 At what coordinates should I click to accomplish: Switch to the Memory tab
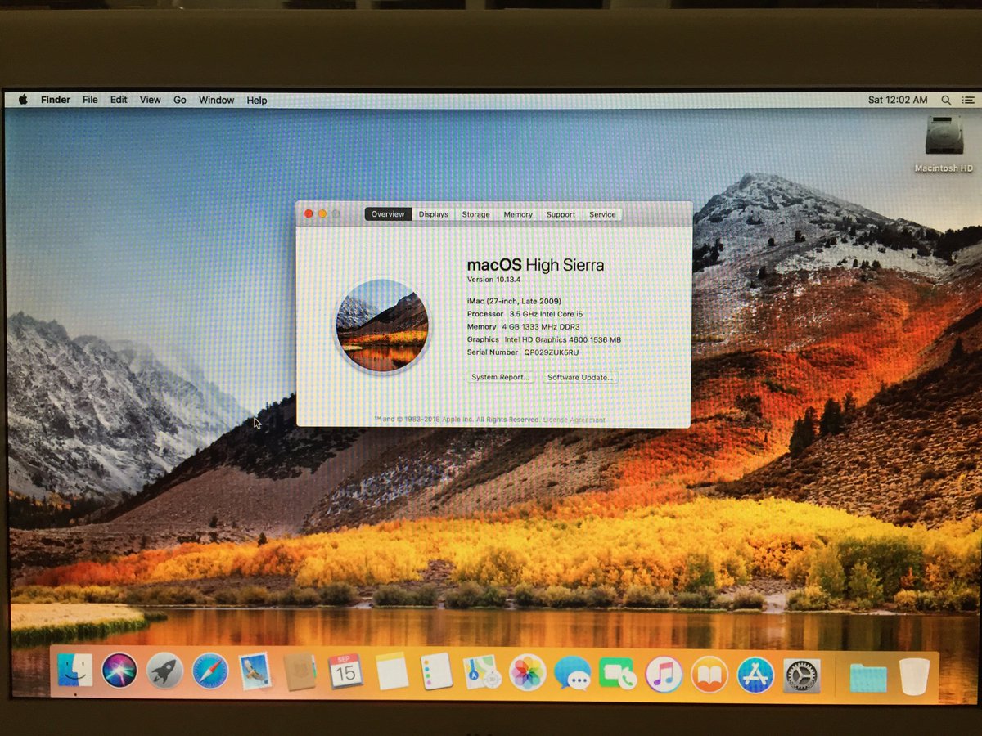(518, 214)
